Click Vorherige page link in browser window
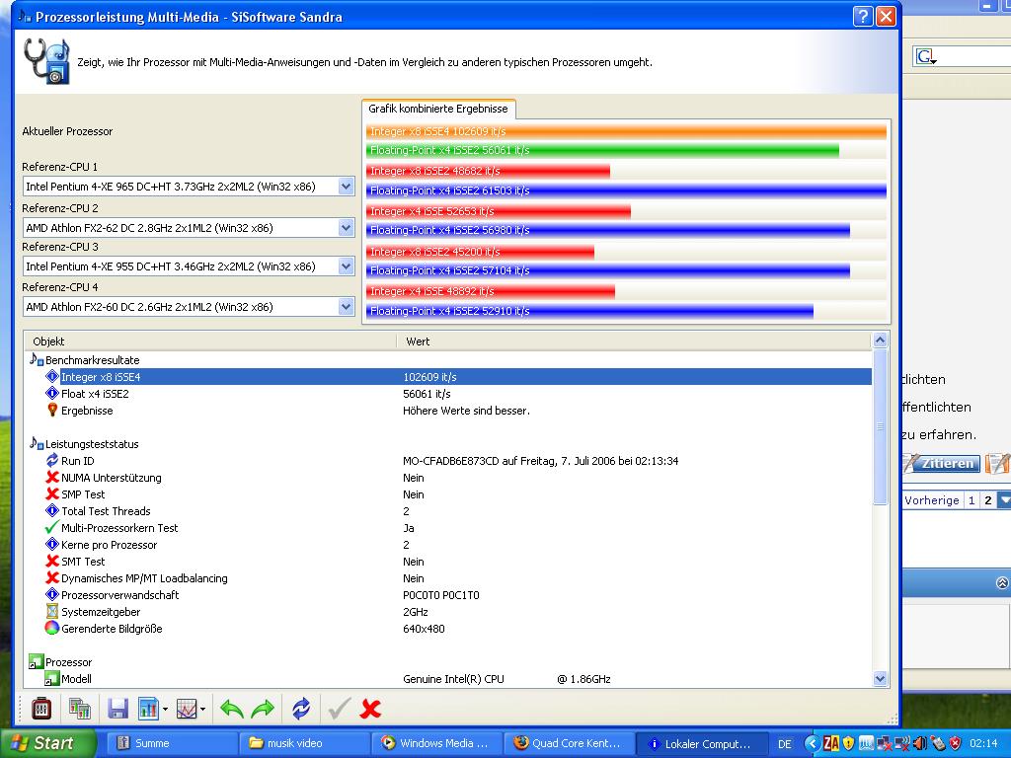 pyautogui.click(x=931, y=500)
